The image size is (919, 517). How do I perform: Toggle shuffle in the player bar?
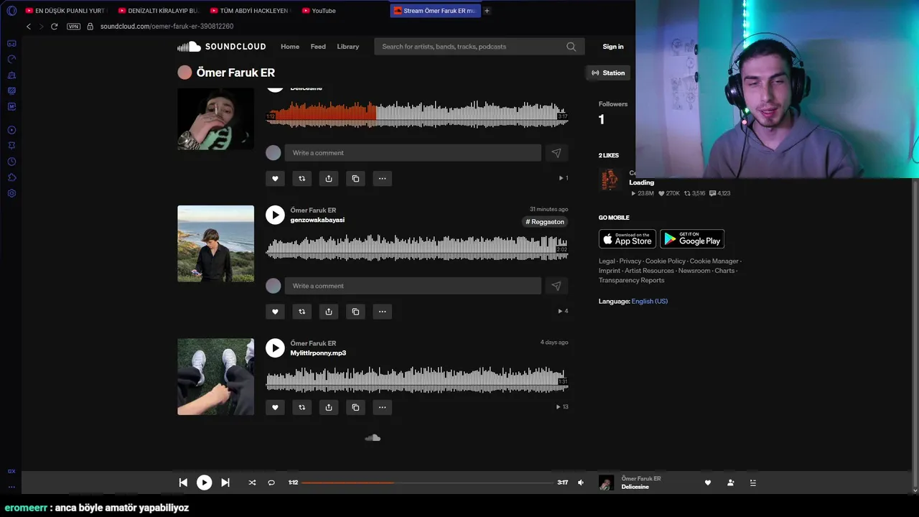pyautogui.click(x=252, y=483)
